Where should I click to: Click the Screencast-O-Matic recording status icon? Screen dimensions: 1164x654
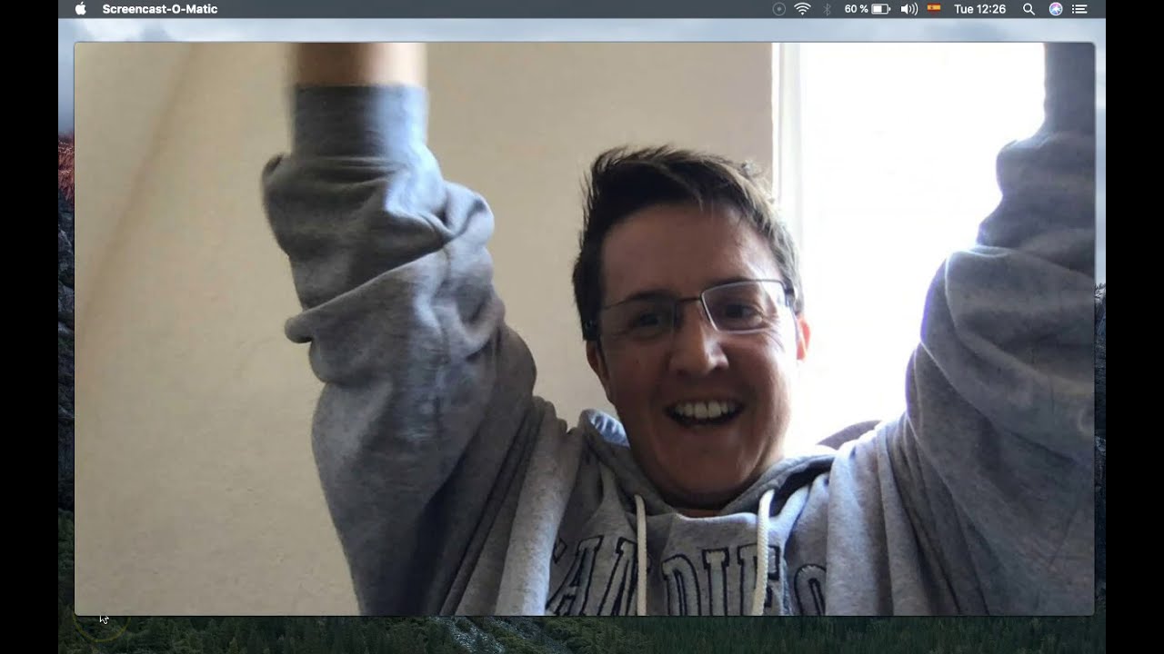tap(778, 9)
